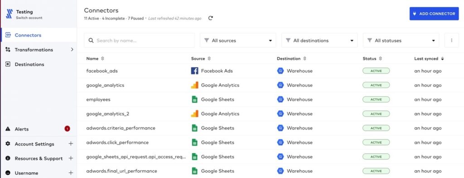Click the app logo beside Testing
This screenshot has width=464, height=178.
[x=10, y=14]
